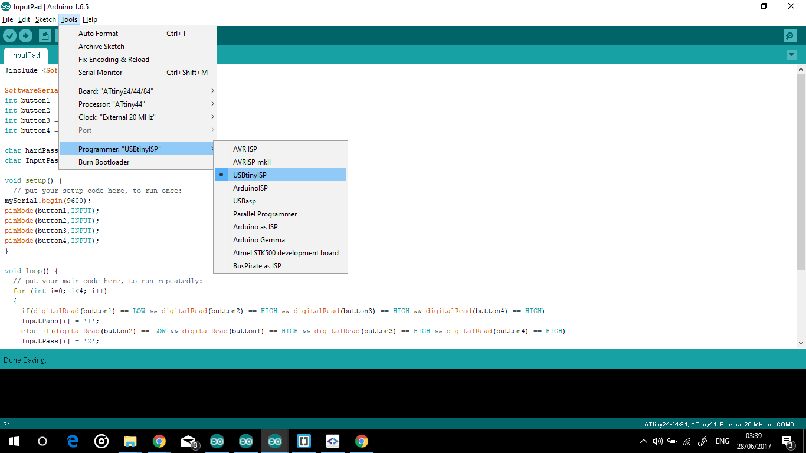Select ArduinoISP programmer

(x=280, y=188)
